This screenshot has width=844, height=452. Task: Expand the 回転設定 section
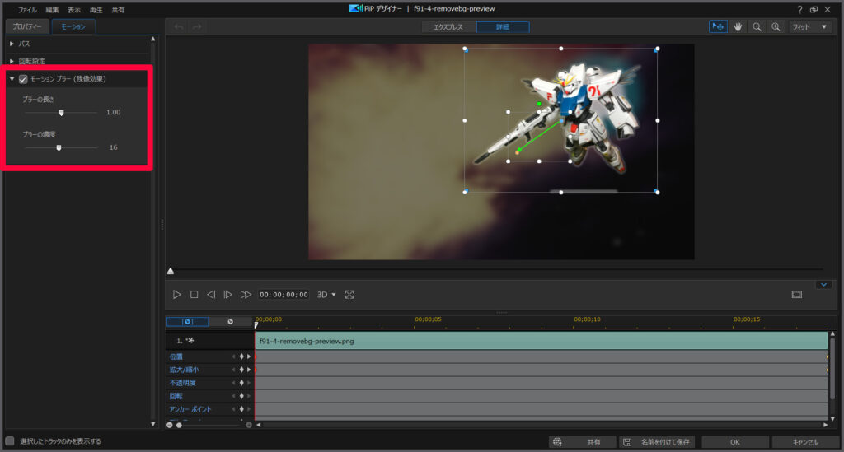(12, 61)
